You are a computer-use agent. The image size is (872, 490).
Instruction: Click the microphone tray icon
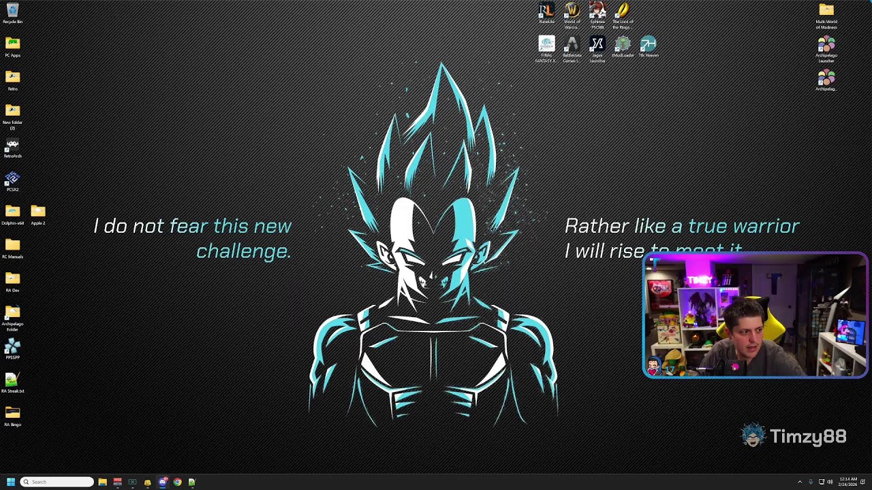[811, 482]
